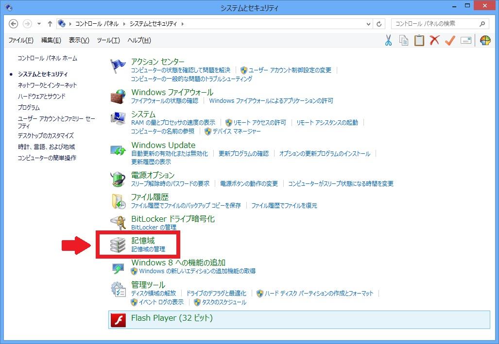Screen dimensions: 499x344
Task: Click the Back navigation arrow
Action: (x=13, y=24)
